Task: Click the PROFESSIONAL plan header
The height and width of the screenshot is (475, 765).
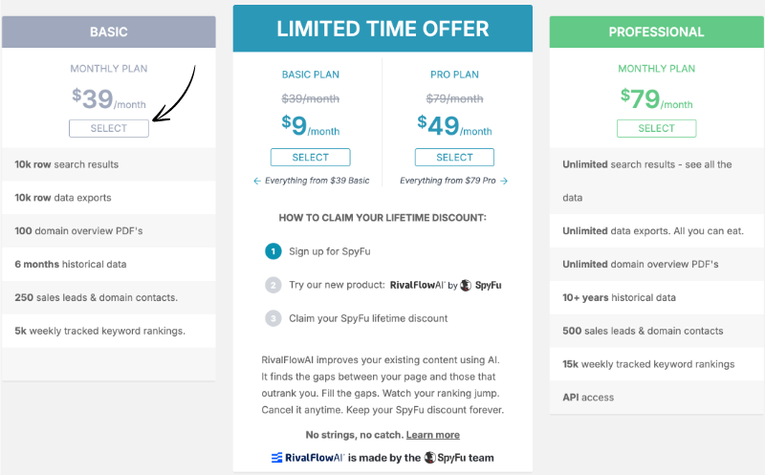Action: [657, 32]
